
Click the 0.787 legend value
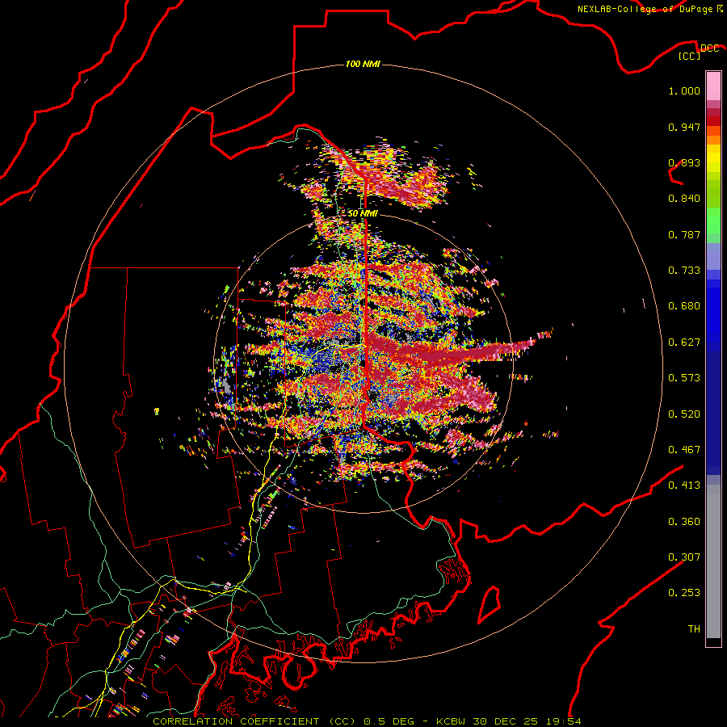point(684,234)
